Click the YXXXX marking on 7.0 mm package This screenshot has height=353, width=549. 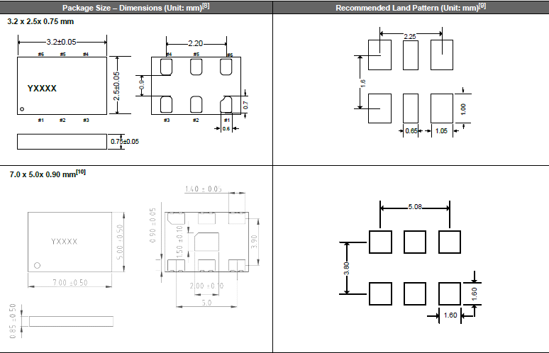click(x=65, y=242)
